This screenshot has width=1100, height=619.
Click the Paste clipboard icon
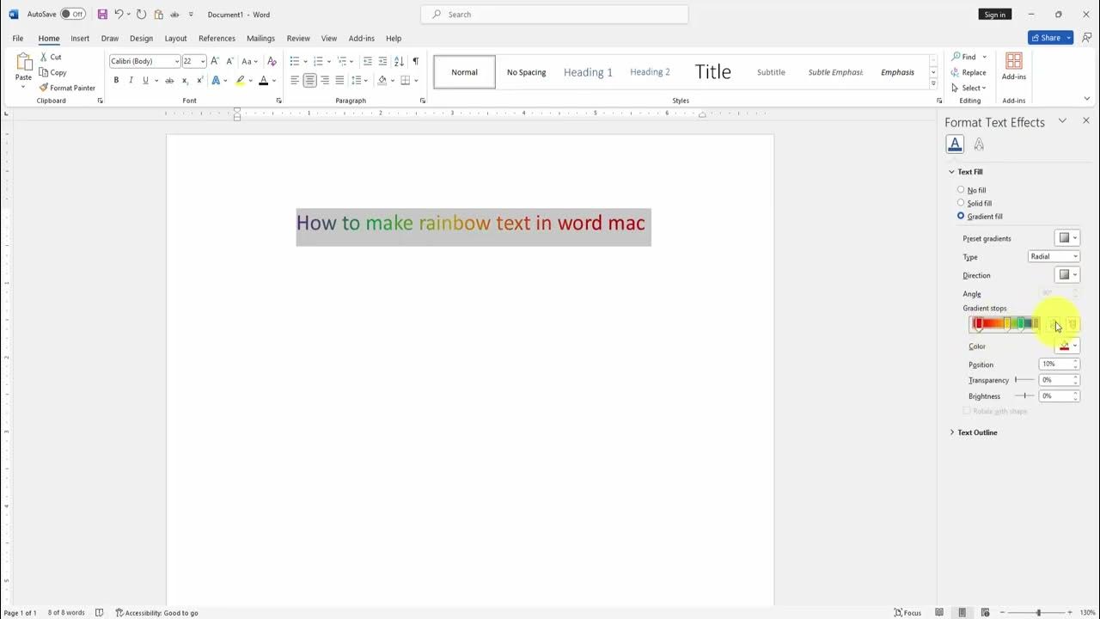[x=24, y=62]
